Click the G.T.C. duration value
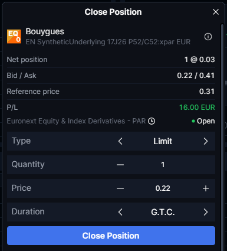The image size is (227, 251). click(163, 212)
